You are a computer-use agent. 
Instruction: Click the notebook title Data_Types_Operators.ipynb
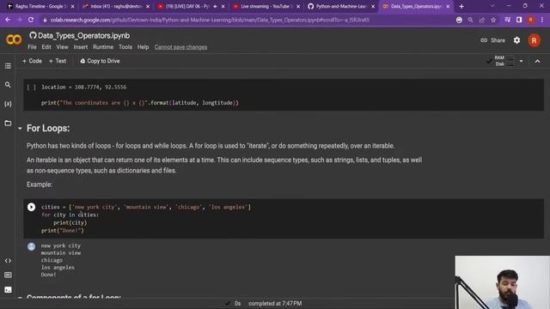point(84,35)
